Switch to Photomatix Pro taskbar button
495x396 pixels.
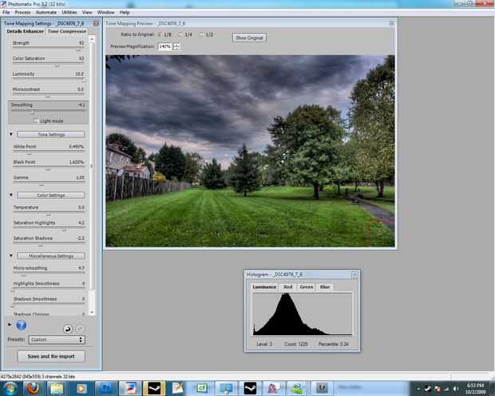click(130, 389)
